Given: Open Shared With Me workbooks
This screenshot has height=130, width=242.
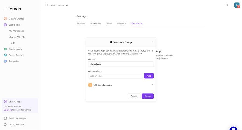Looking at the screenshot, I should (x=17, y=37).
